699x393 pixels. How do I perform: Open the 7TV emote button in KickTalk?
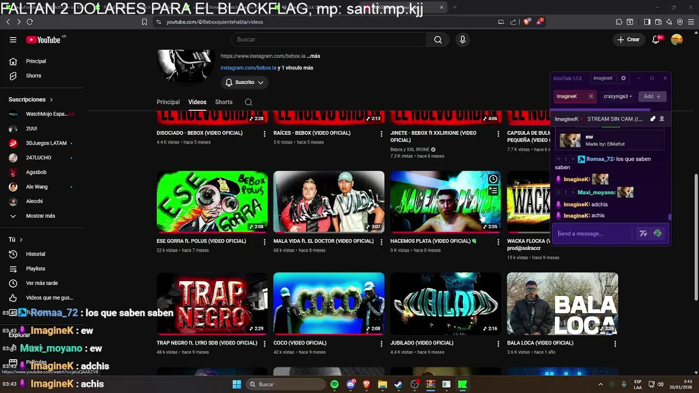[x=643, y=234]
